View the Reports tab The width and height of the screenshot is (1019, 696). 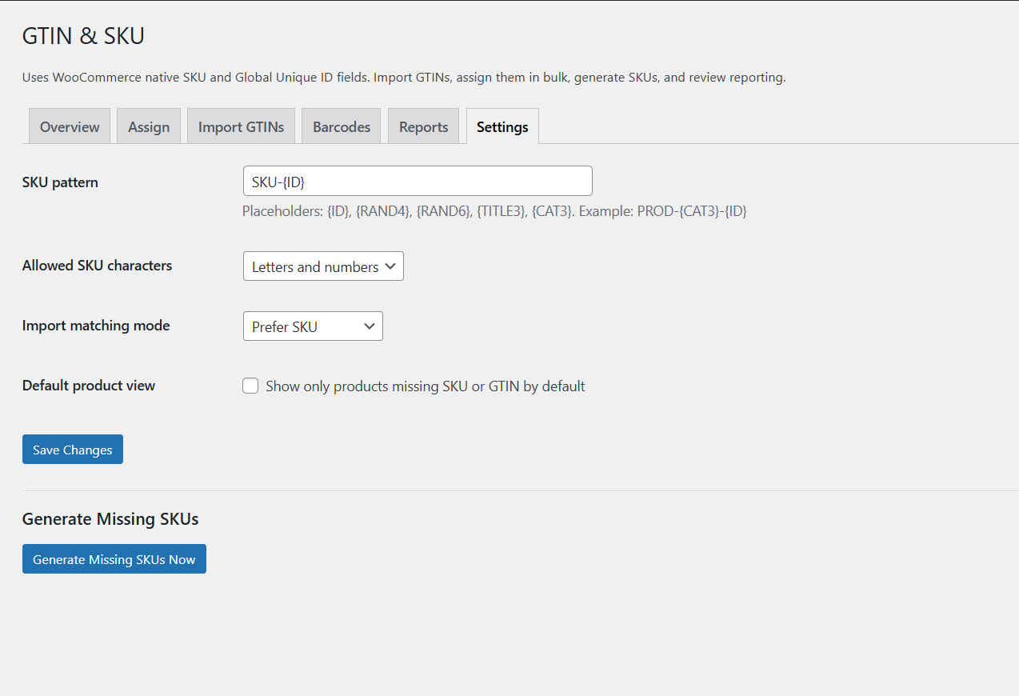pos(422,126)
